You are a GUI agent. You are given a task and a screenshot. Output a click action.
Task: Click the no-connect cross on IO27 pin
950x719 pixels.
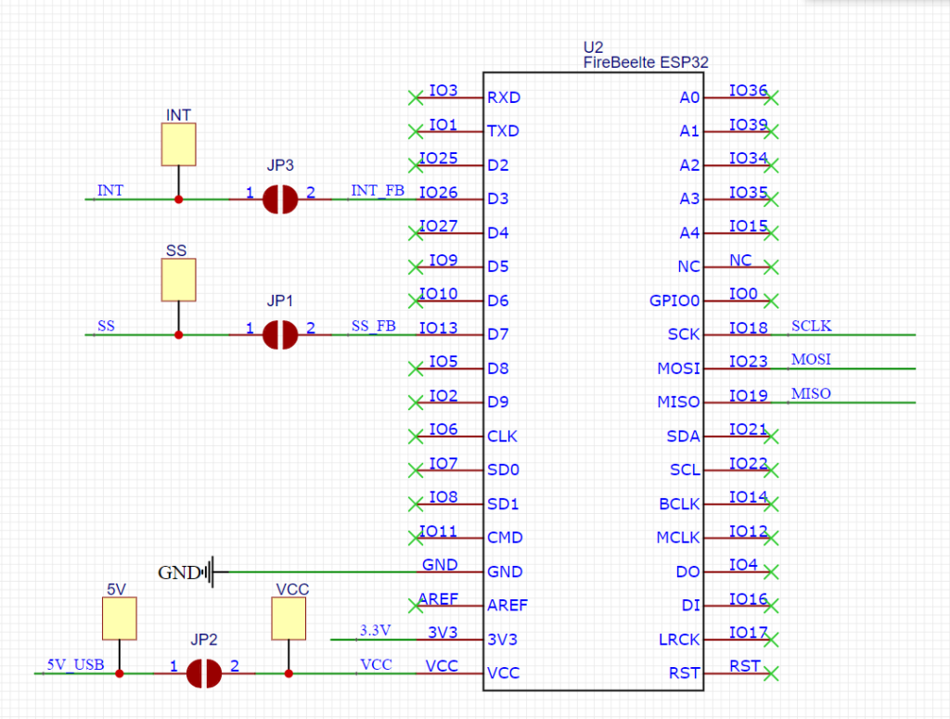[416, 233]
